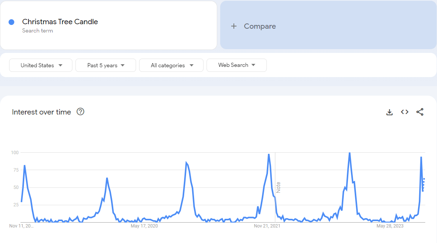Click the May 17, 2020 axis label
This screenshot has width=437, height=243.
click(144, 226)
